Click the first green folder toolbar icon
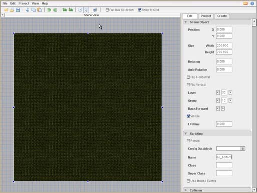 [x=65, y=10]
